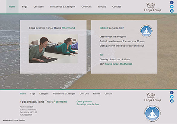Open the Twitter icon in the header
The image size is (177, 124).
172,7
